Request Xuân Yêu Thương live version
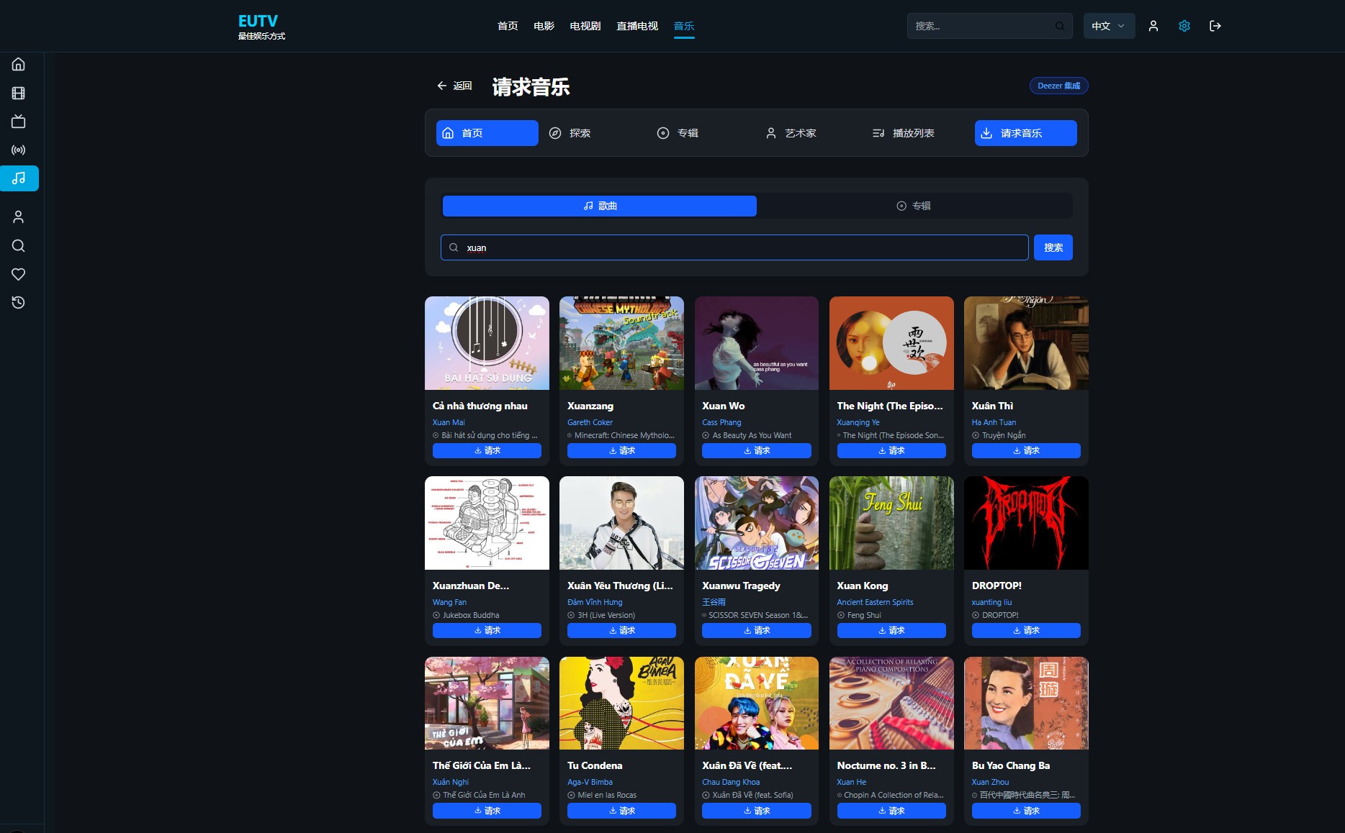The width and height of the screenshot is (1345, 833). pos(621,630)
